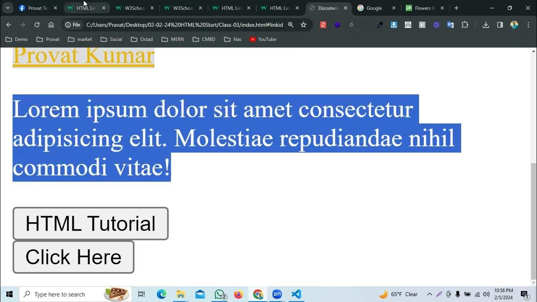The height and width of the screenshot is (302, 537).
Task: Click the address bar URL
Action: 185,25
